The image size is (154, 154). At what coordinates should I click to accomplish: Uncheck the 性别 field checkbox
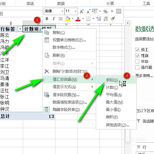coord(137,56)
